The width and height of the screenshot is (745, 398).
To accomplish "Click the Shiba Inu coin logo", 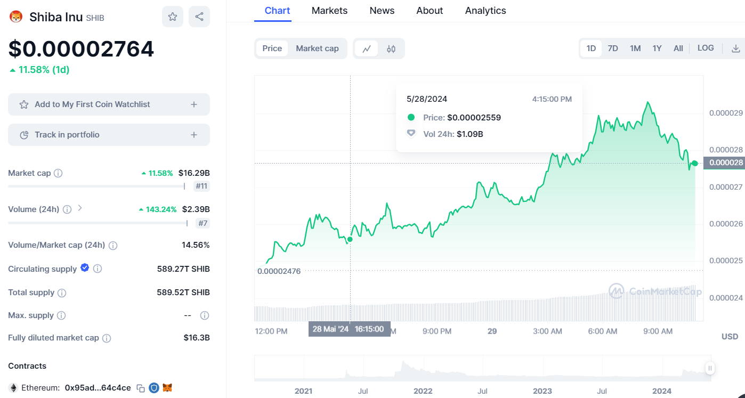I will (x=16, y=17).
